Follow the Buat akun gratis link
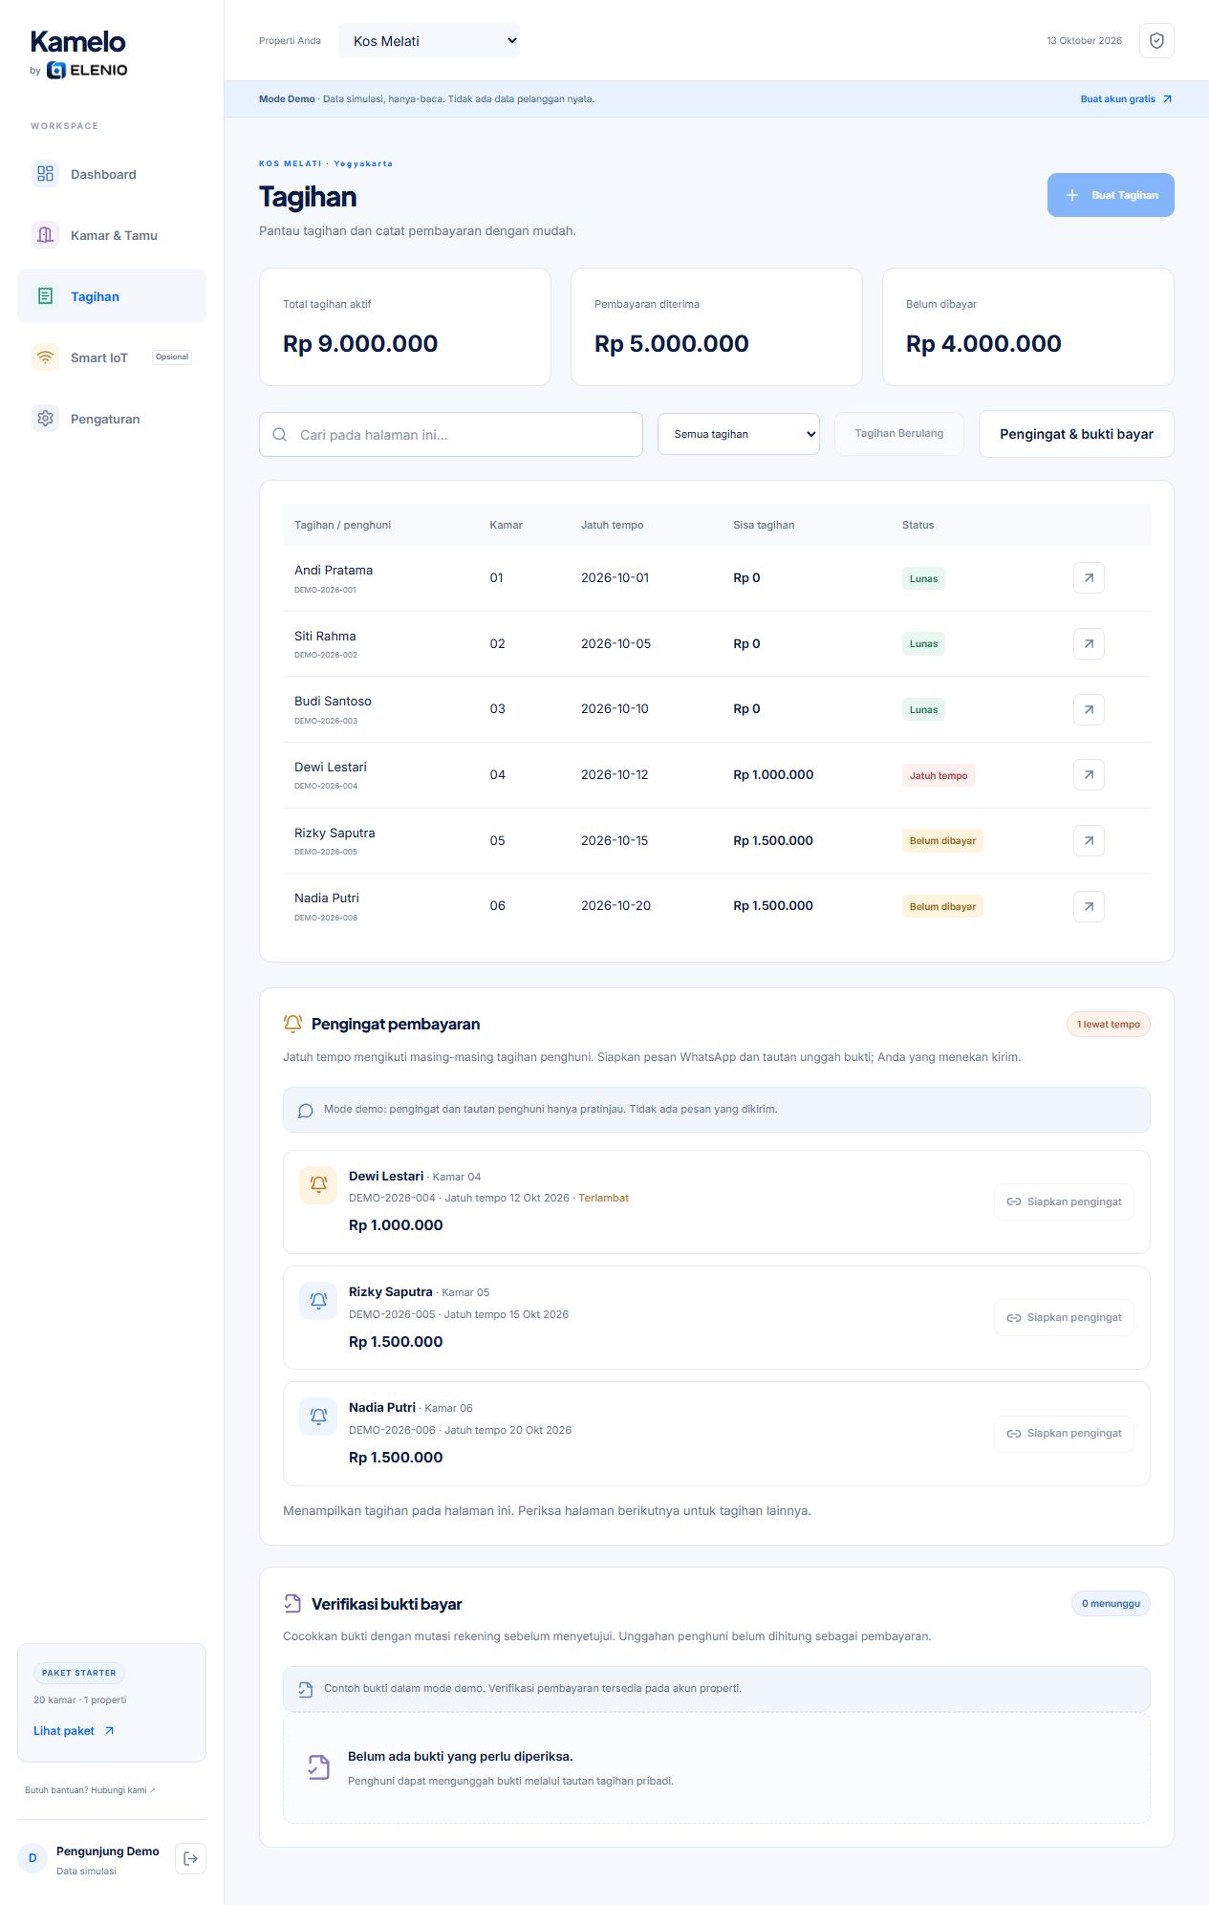The image size is (1209, 1905). click(x=1126, y=99)
